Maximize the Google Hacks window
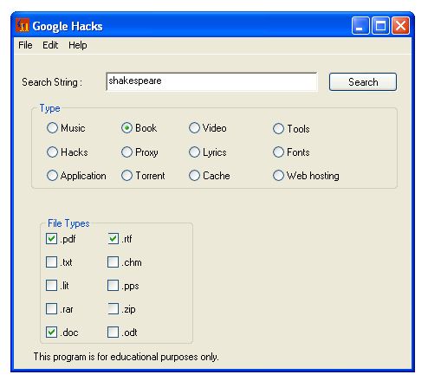 [x=380, y=26]
